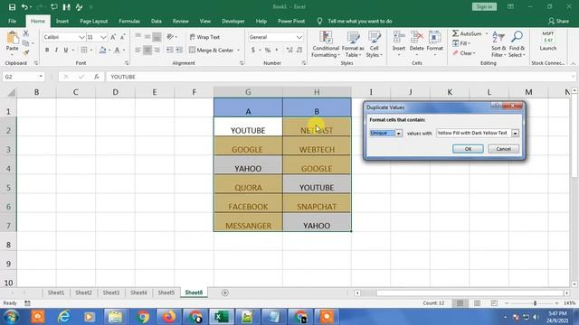
Task: Click the zoom slider handle in status bar
Action: 535,303
